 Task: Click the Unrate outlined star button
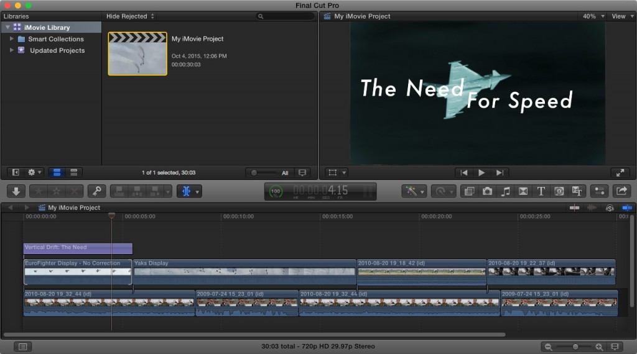pos(57,191)
